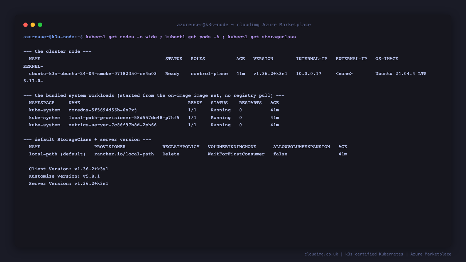Viewport: 466px width, 262px height.
Task: Click the OS image 'Ubuntu 24.04.4 LTS'
Action: 401,74
